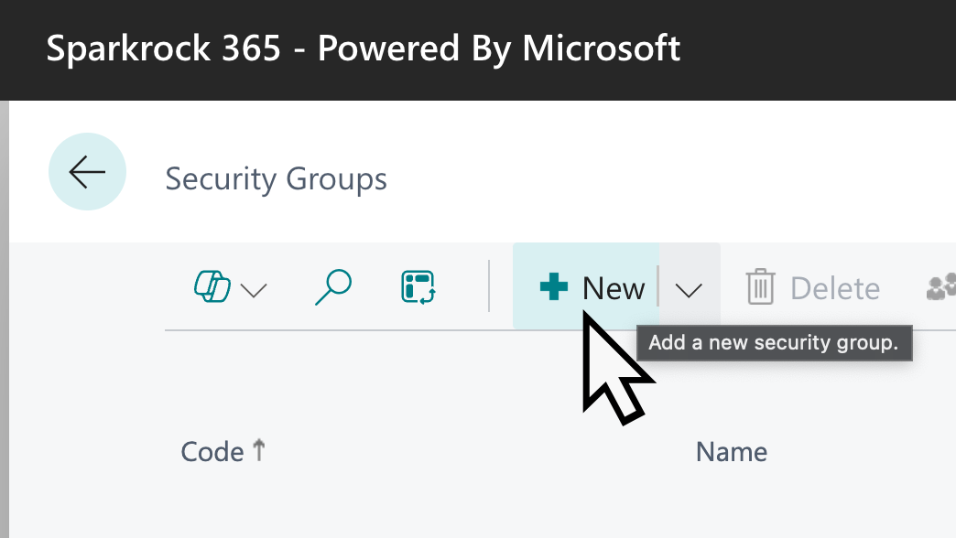This screenshot has height=538, width=956.
Task: Click the Sparkrock 365 app title
Action: tap(364, 48)
